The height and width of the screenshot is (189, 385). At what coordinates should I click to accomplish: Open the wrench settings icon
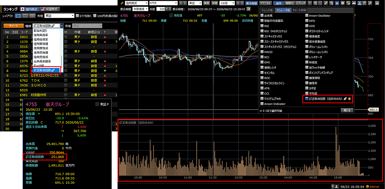370,3
